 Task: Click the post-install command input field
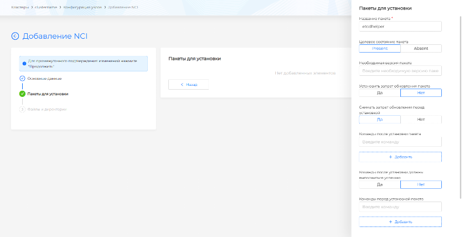(400, 142)
